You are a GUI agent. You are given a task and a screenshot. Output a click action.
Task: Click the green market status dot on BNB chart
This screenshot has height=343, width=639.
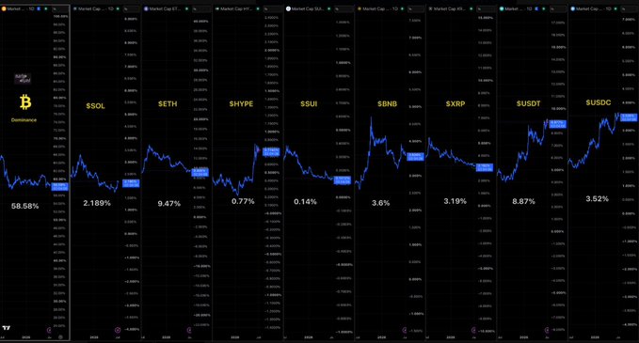(402, 8)
